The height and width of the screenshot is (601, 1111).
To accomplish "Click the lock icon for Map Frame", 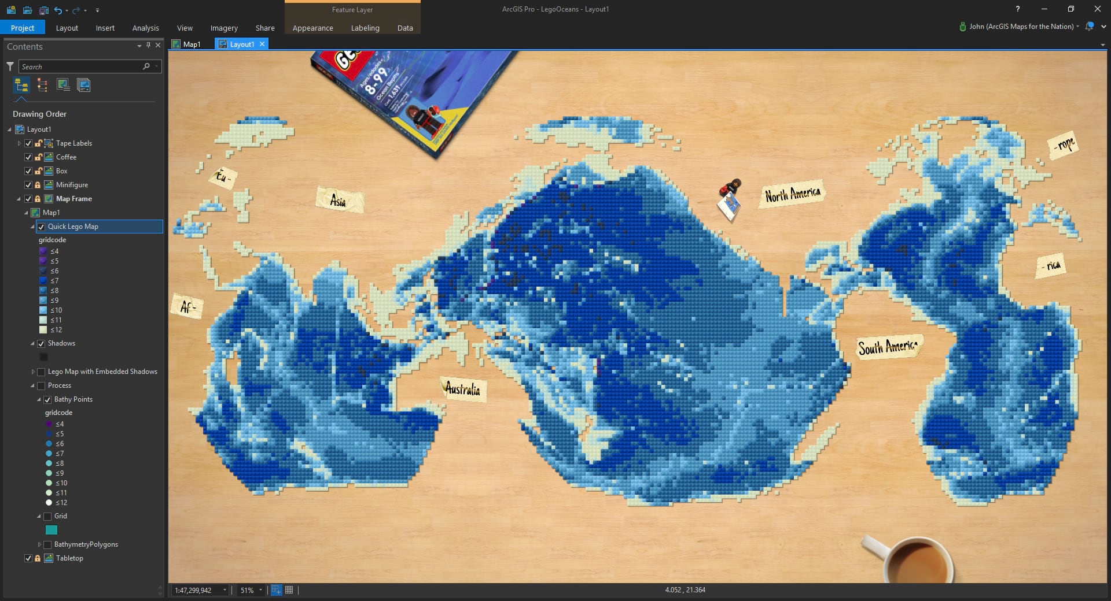I will pyautogui.click(x=38, y=198).
